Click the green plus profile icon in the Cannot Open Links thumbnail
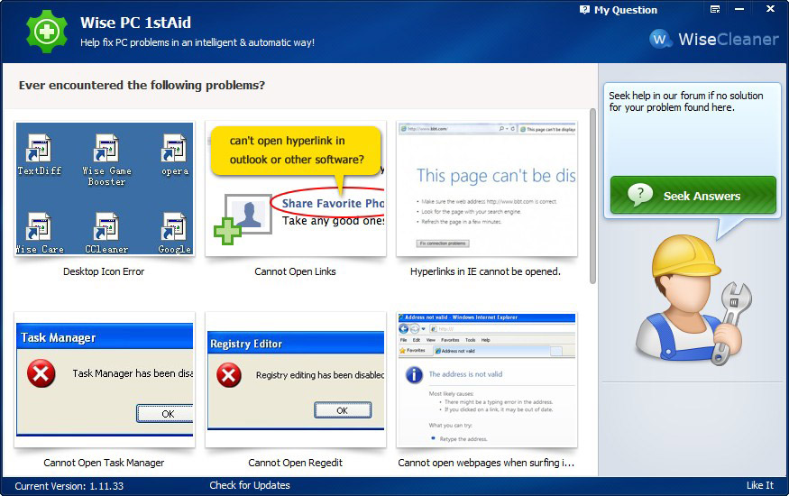This screenshot has width=789, height=496. [244, 219]
